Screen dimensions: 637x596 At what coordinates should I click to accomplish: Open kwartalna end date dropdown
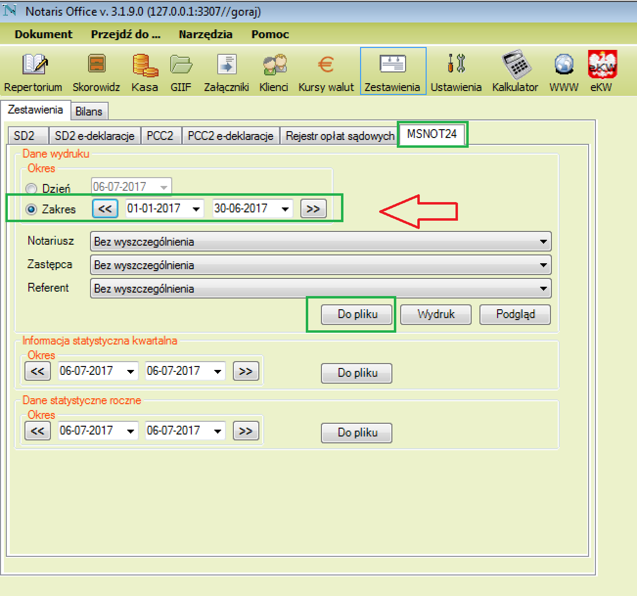point(218,371)
